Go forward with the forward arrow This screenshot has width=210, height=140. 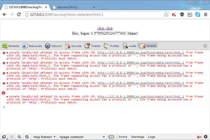click(12, 14)
